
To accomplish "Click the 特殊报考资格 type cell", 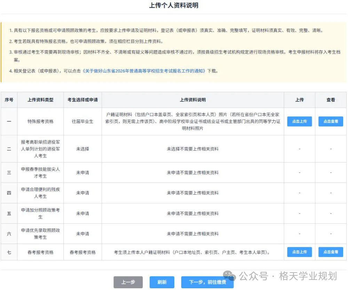I will coord(40,121).
